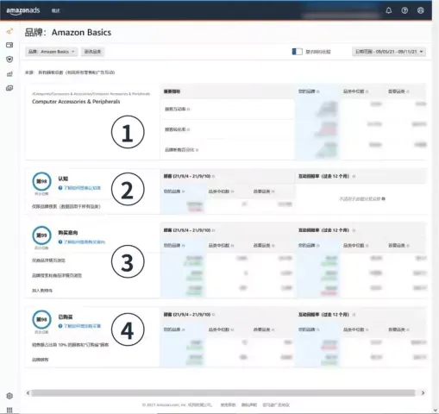Viewport: 439px width, 414px height.
Task: Open the brand Amazon Basics dropdown
Action: pyautogui.click(x=51, y=52)
